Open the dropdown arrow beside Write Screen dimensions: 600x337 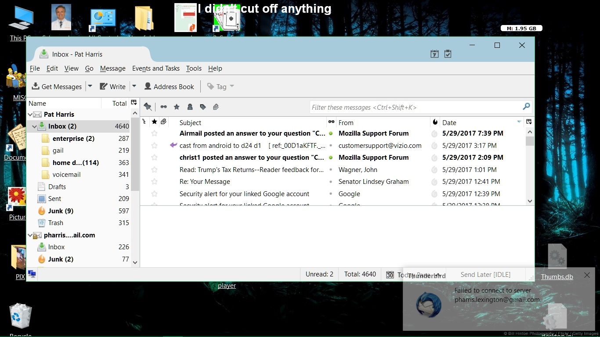[x=134, y=86]
